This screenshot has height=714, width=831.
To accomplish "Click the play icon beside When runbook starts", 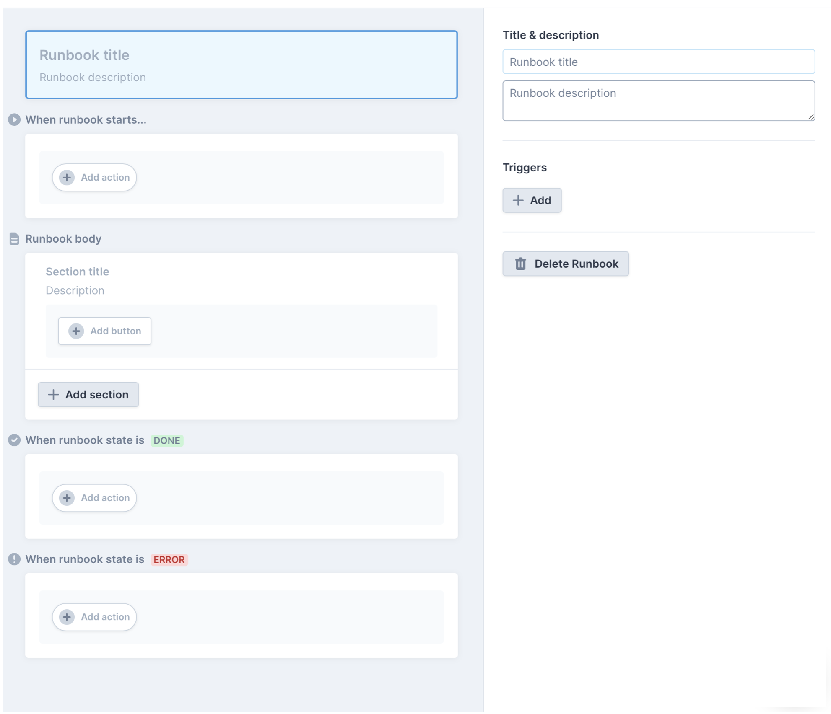I will point(14,120).
